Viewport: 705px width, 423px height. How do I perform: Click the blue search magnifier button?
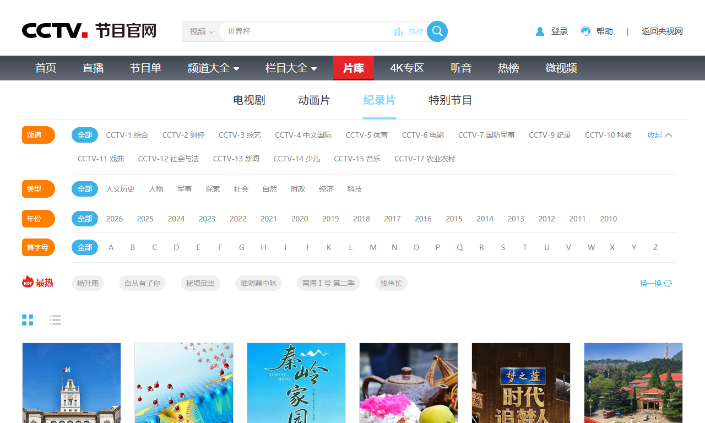(x=437, y=31)
